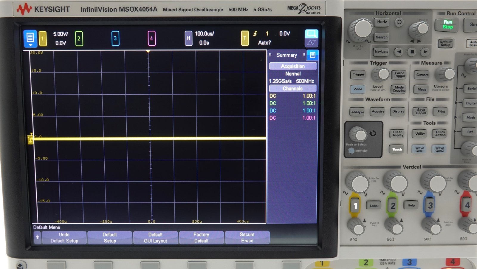Hit the magnifier zoom hardware button
This screenshot has height=269, width=477.
coord(399,22)
